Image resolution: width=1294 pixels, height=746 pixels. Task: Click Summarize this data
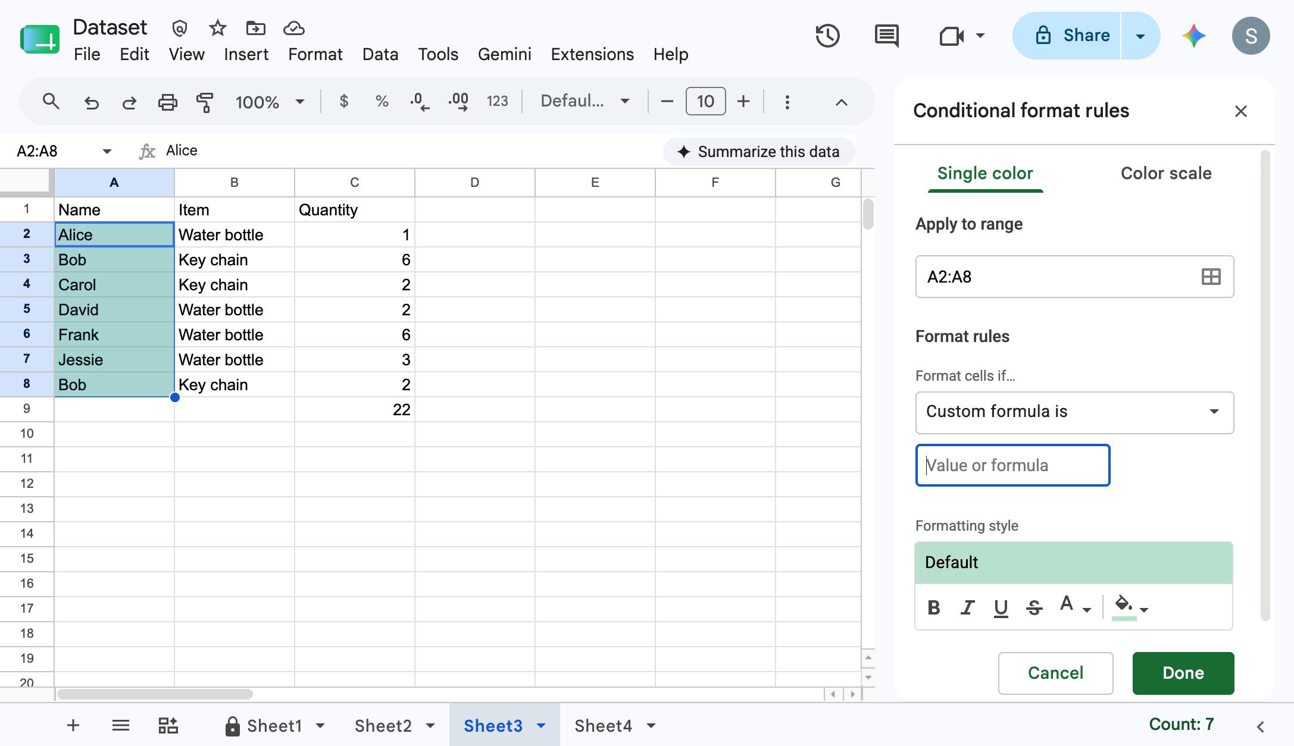point(759,152)
